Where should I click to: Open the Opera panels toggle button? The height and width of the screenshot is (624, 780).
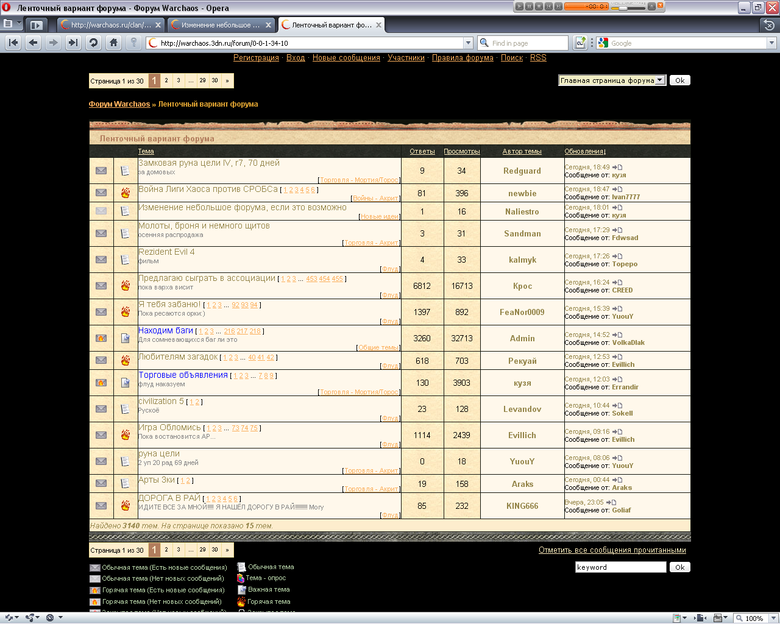pyautogui.click(x=36, y=25)
